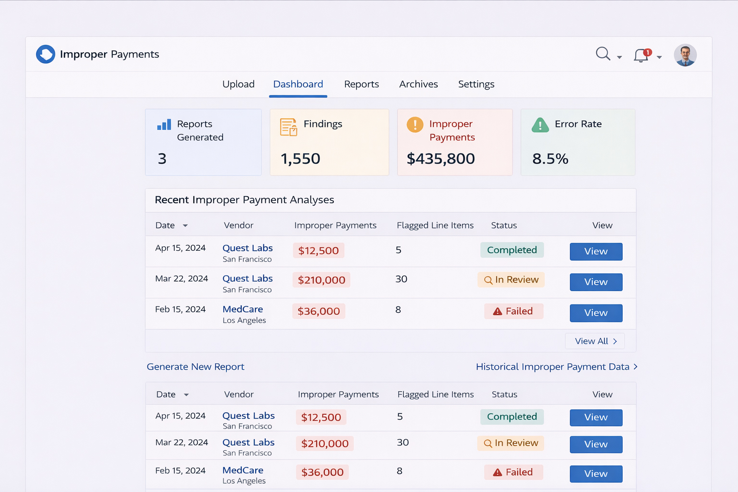The image size is (738, 492).
Task: Click the Reports Generated bar chart icon
Action: pyautogui.click(x=164, y=125)
